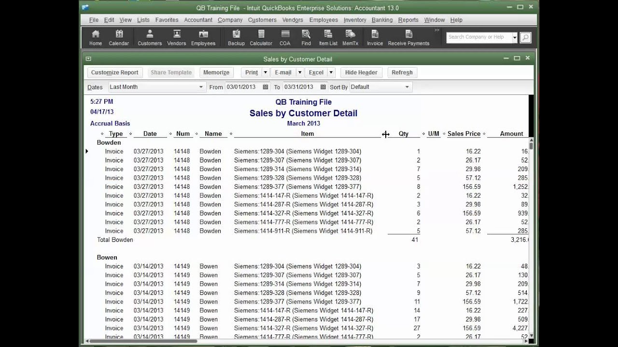The height and width of the screenshot is (347, 618).
Task: Select the Bowden row item Siemens:1289-304
Action: (x=298, y=151)
